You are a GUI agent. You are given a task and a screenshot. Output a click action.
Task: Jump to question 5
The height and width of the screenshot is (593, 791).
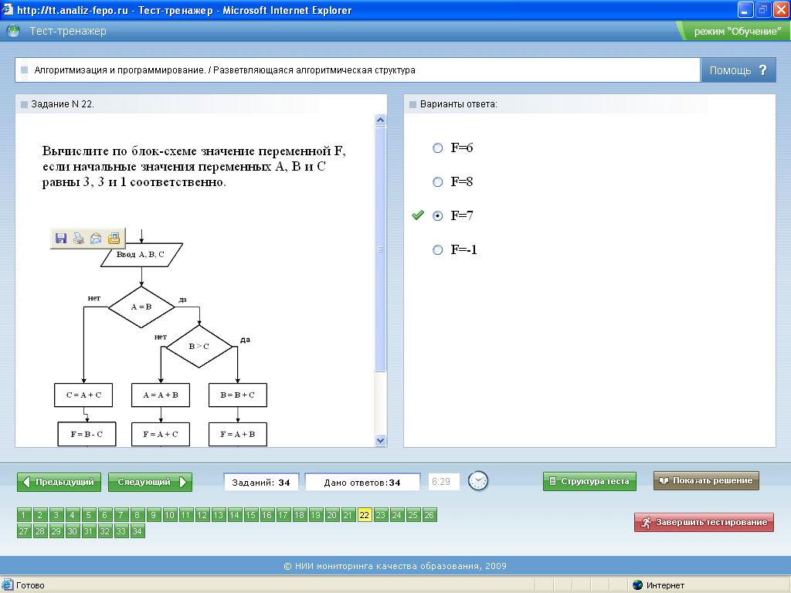88,515
